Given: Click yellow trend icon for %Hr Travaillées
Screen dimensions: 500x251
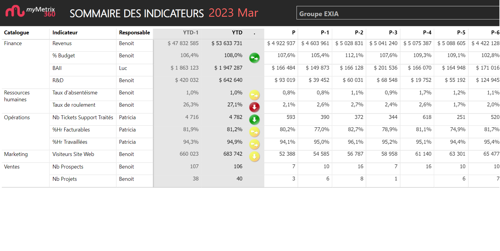Looking at the screenshot, I should pyautogui.click(x=254, y=144).
